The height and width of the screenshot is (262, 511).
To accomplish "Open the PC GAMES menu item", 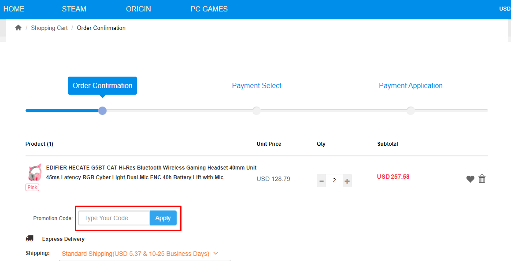I will [209, 9].
